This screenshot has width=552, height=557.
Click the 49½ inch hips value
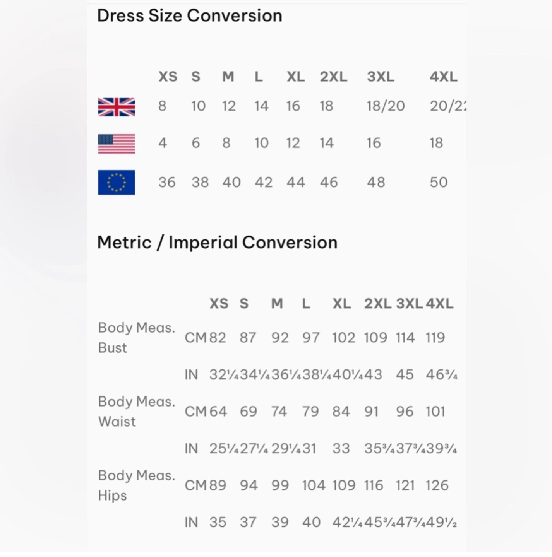441,523
